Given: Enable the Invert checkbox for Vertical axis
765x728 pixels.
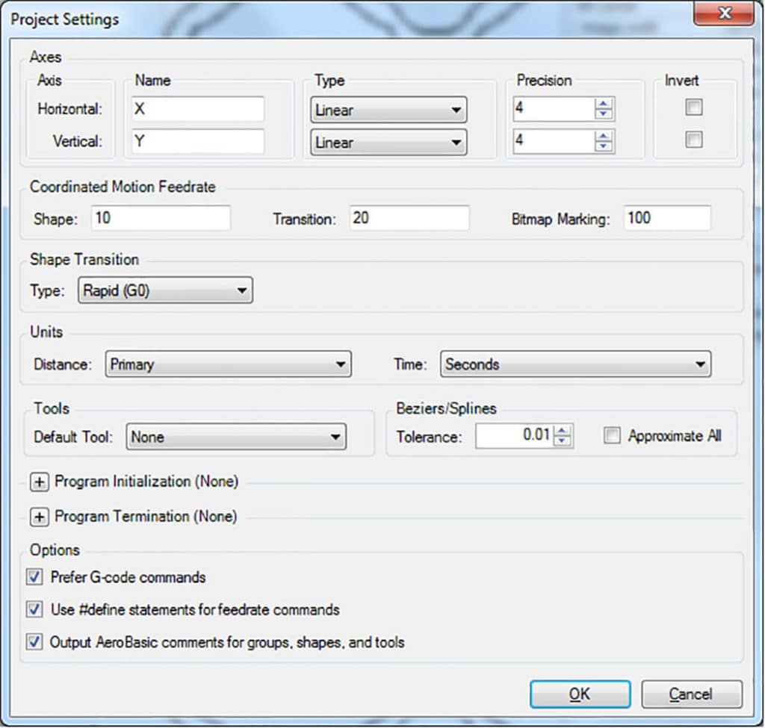Looking at the screenshot, I should [x=693, y=139].
